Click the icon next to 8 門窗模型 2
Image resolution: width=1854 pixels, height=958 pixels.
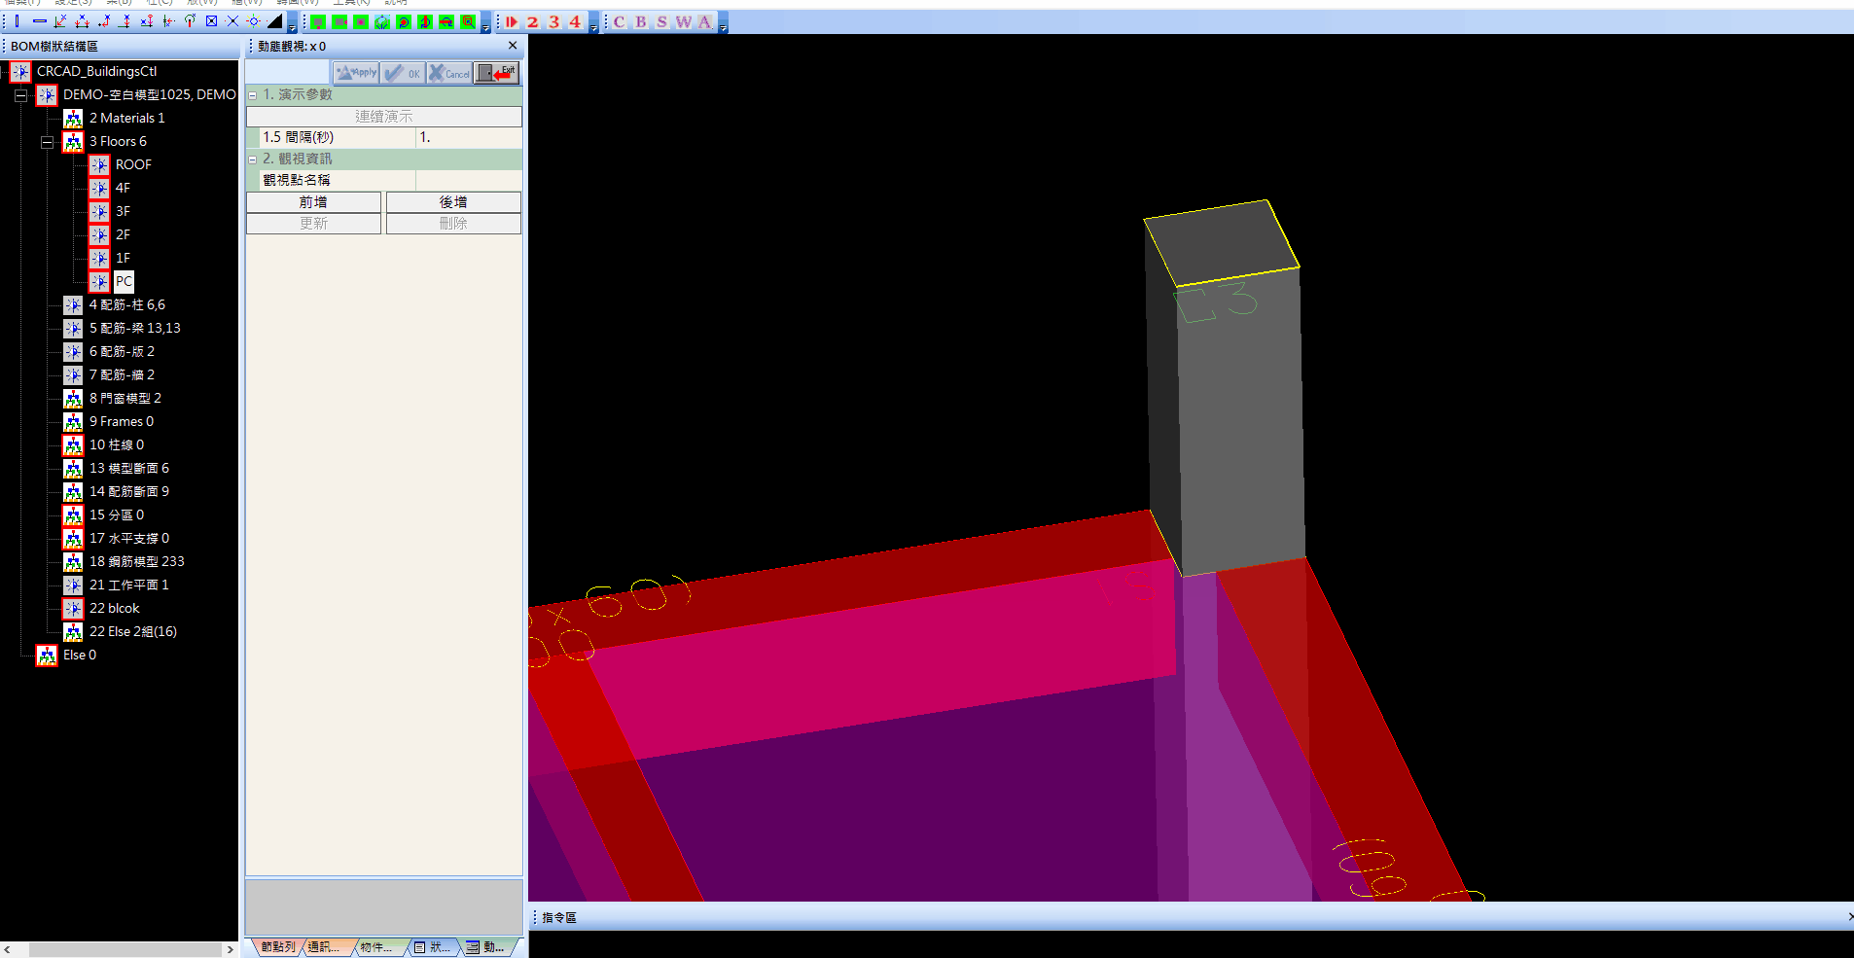[x=73, y=399]
